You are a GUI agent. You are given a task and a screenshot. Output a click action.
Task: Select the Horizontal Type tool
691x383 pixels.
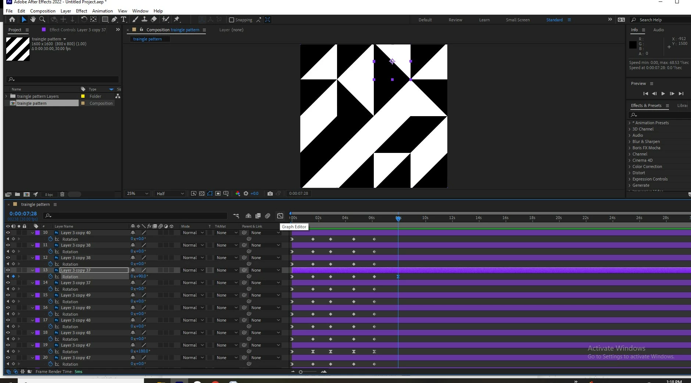click(x=123, y=19)
